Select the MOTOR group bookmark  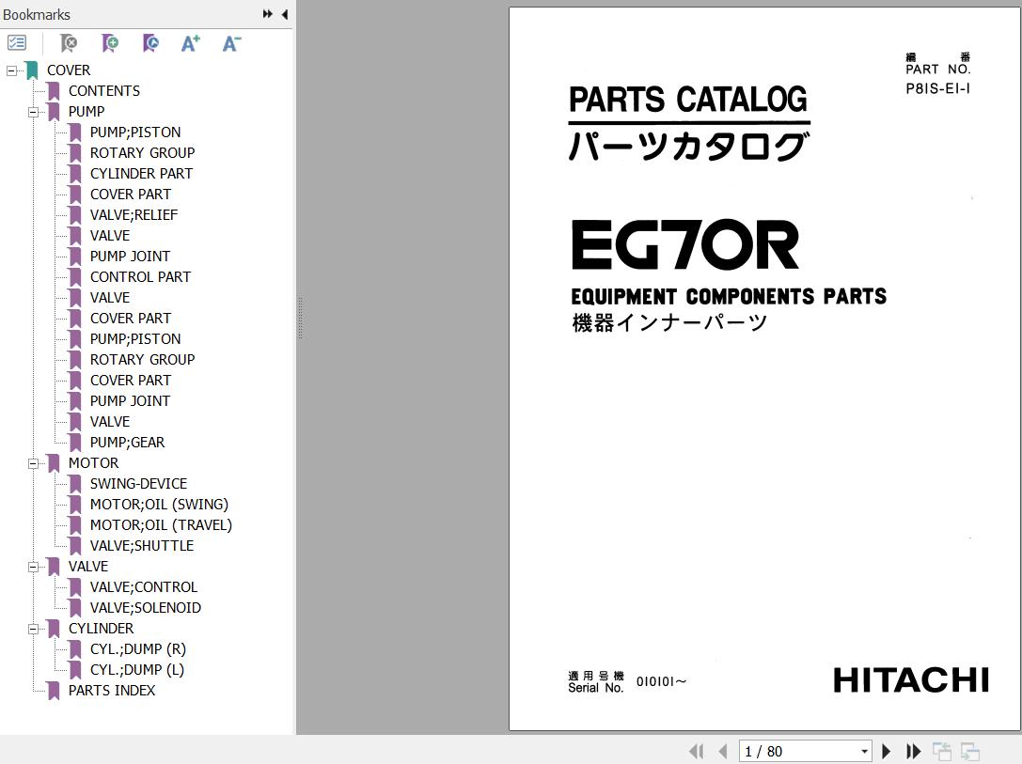pos(94,463)
